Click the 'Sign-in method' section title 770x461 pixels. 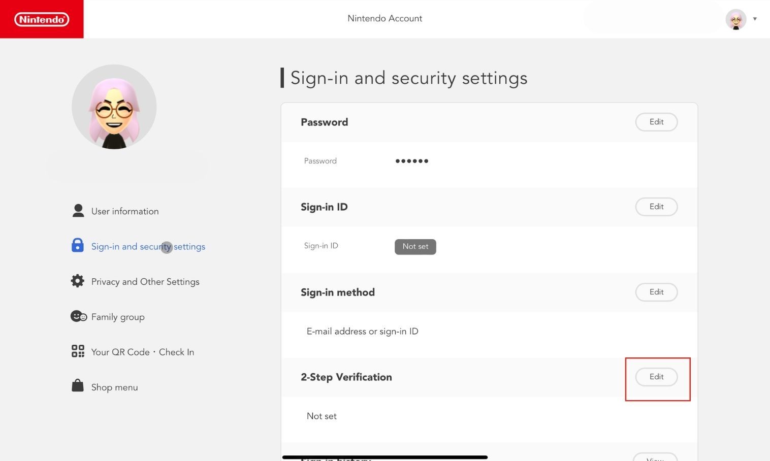(x=338, y=292)
